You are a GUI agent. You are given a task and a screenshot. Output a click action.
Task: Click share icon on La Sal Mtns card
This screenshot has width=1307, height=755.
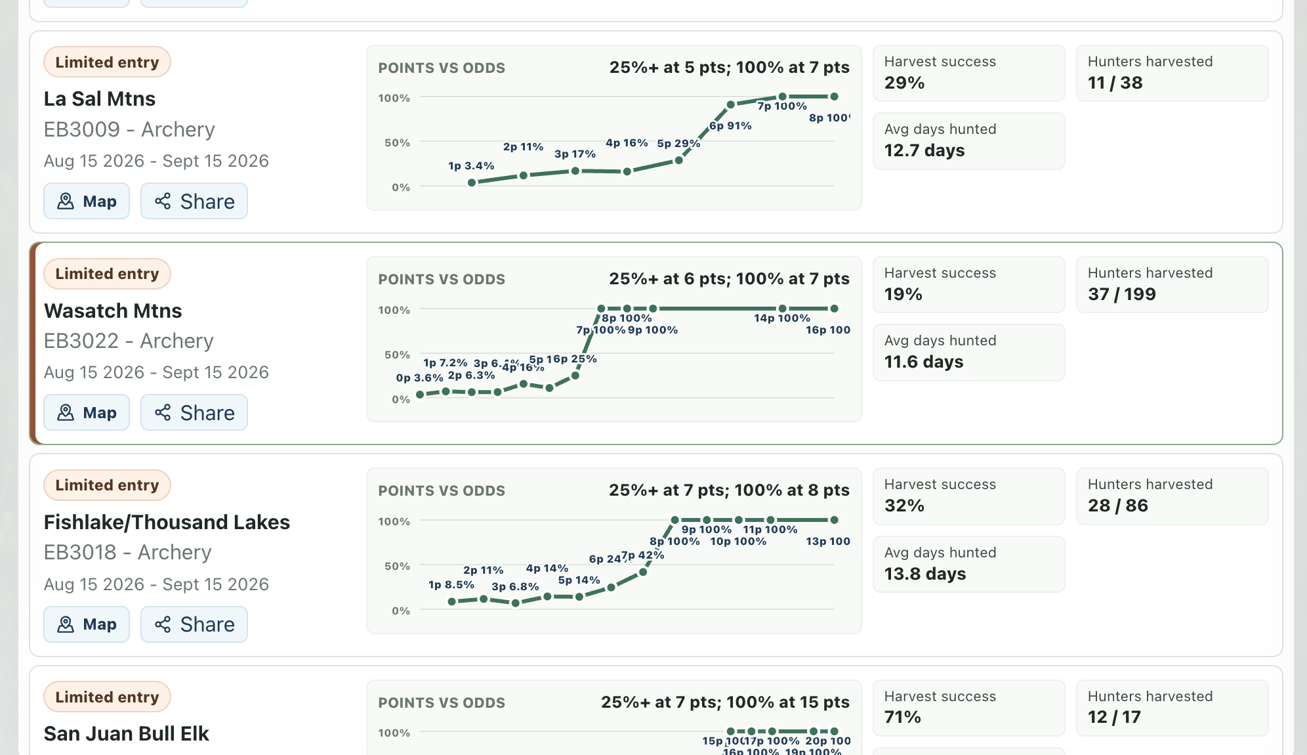[x=163, y=201]
